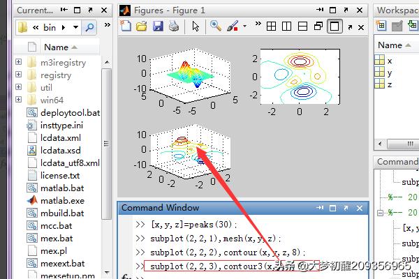Viewport: 419px width, 279px height.
Task: Select the Edit Plot arrow tool
Action: [x=196, y=27]
